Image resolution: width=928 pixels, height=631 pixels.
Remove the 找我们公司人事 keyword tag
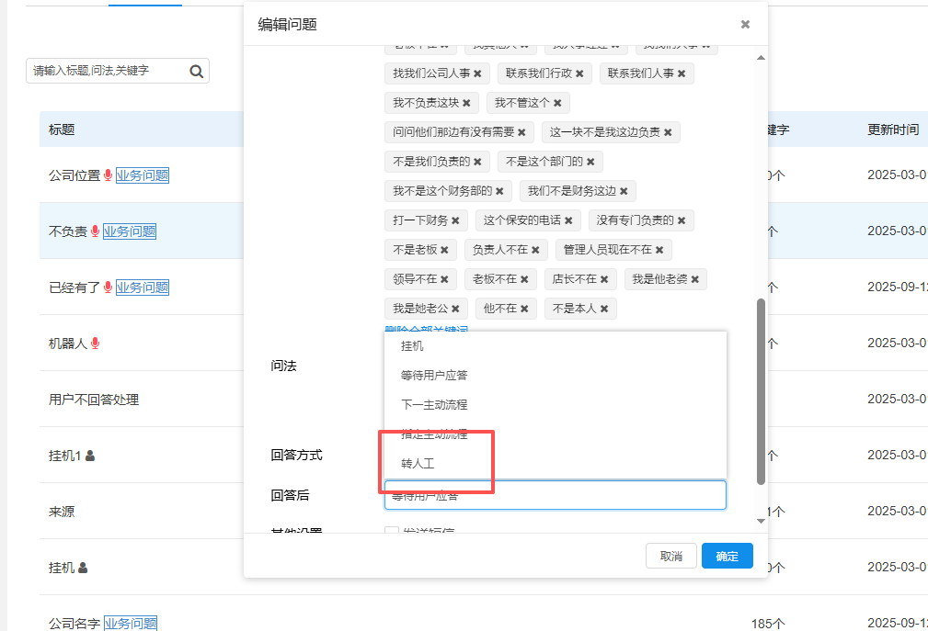click(x=477, y=73)
